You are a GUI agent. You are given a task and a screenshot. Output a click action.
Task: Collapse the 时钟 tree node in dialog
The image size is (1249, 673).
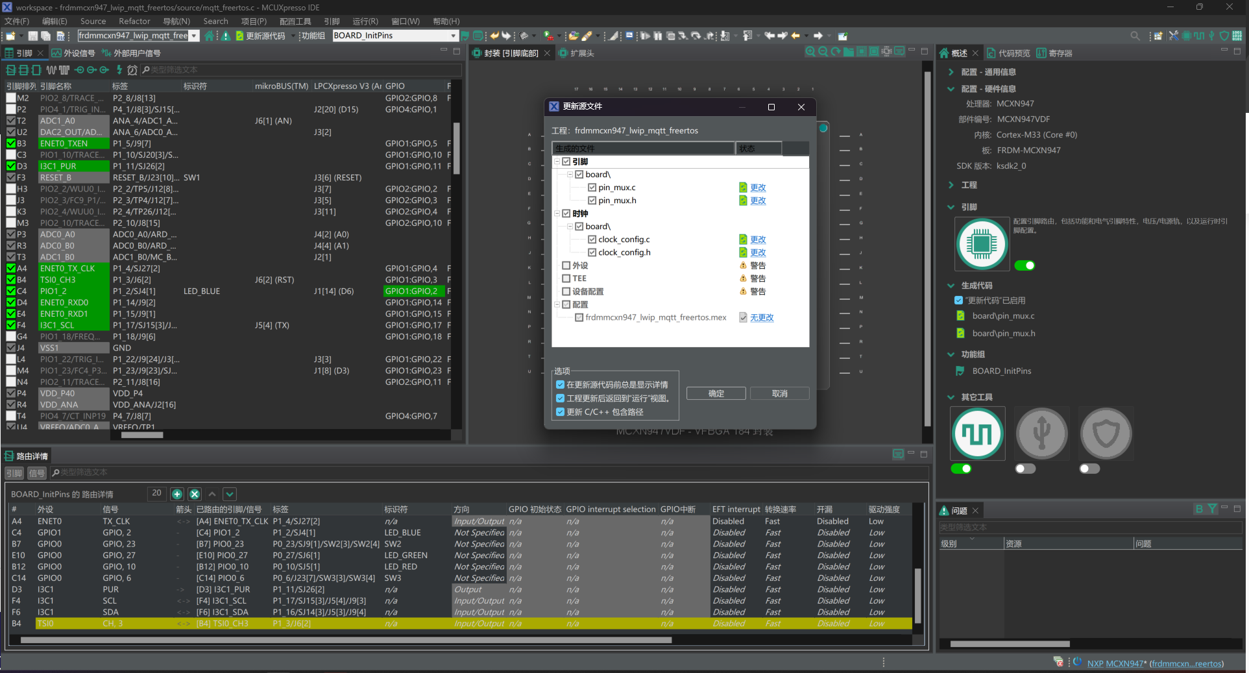(x=557, y=214)
